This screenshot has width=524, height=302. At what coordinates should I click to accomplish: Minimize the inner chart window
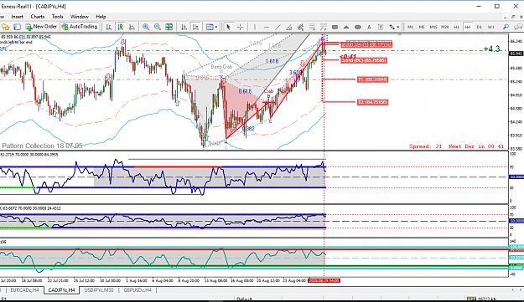[x=506, y=17]
